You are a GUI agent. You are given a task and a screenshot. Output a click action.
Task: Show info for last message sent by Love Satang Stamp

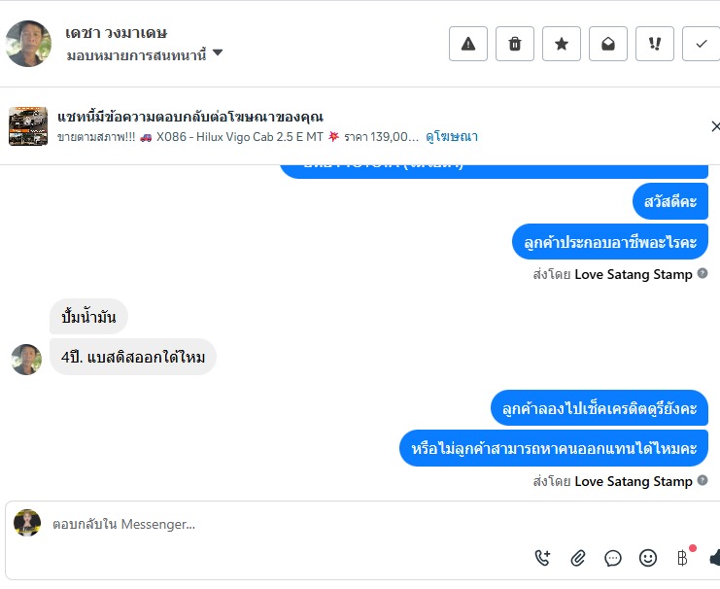pyautogui.click(x=702, y=481)
